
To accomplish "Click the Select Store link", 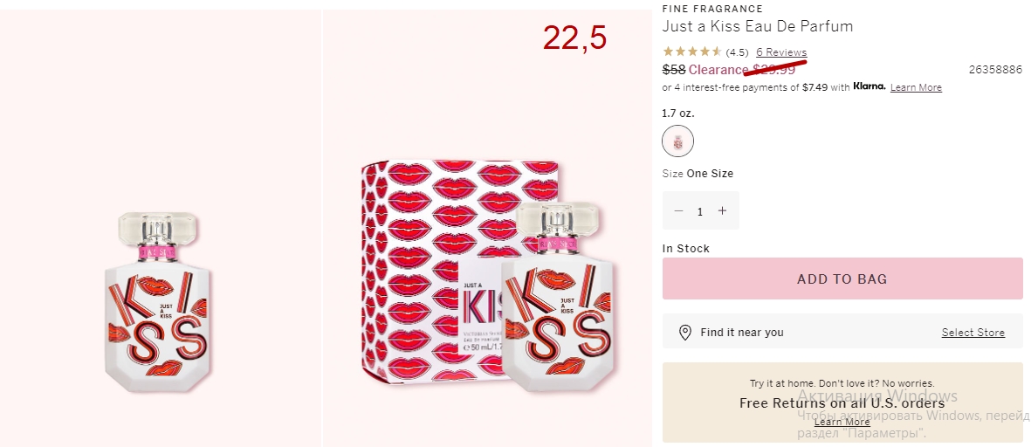I will click(x=973, y=333).
